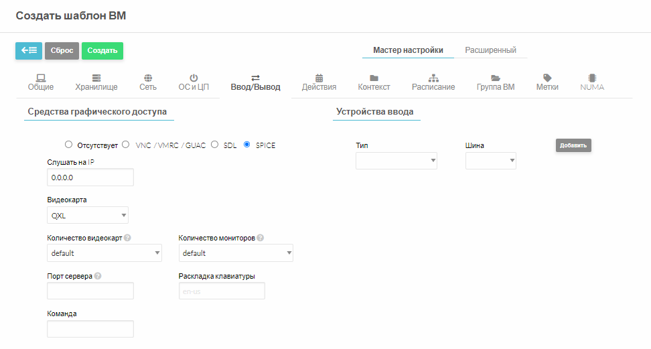The image size is (651, 349).
Task: Click the Слушать на IP input field
Action: point(90,178)
